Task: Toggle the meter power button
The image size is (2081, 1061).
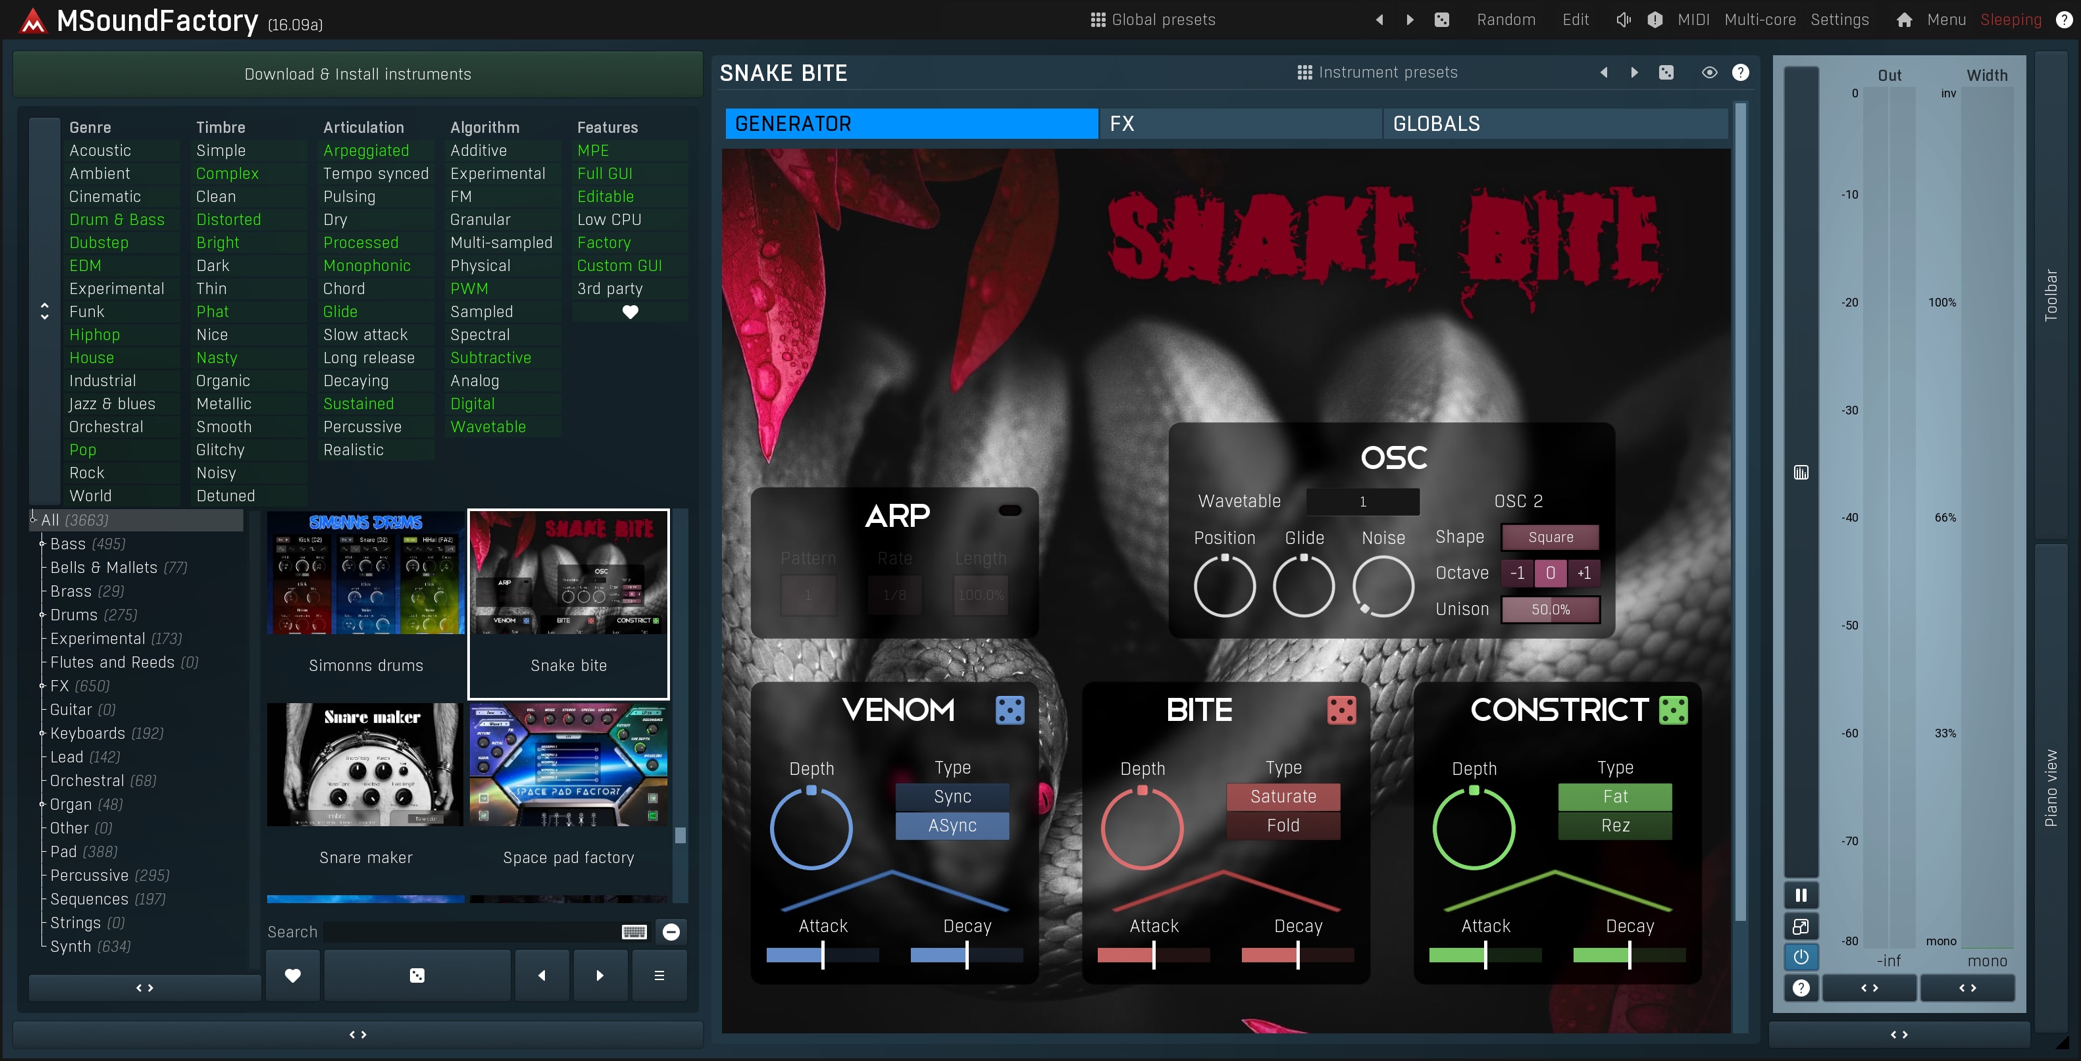Action: click(x=1801, y=957)
